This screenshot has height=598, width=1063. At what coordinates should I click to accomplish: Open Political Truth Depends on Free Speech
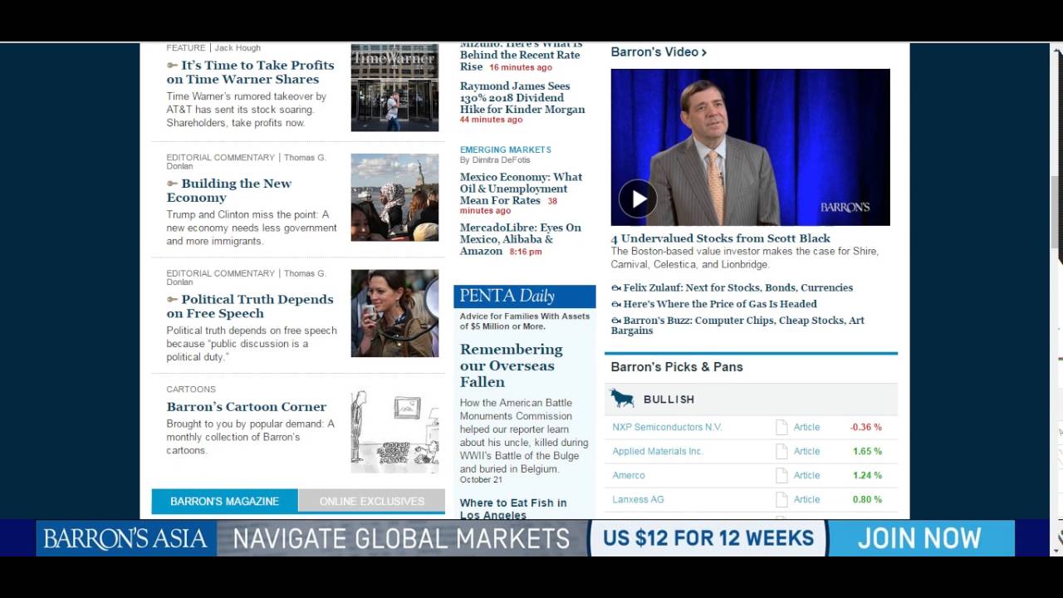250,306
